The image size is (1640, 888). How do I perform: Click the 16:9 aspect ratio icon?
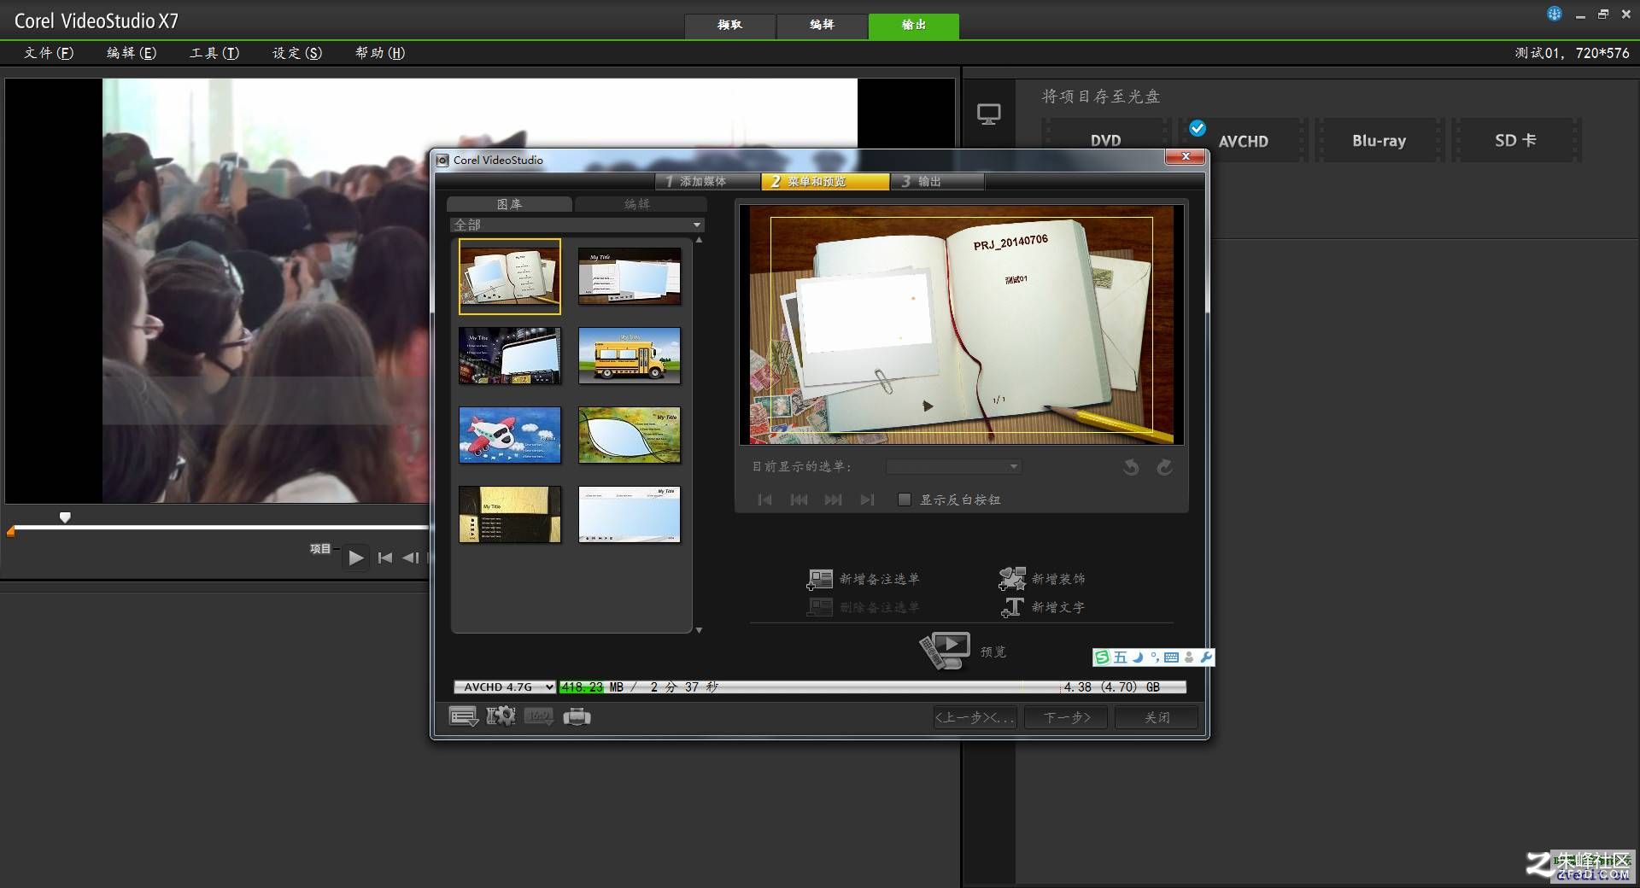[x=539, y=716]
